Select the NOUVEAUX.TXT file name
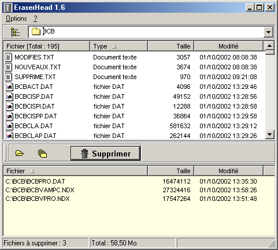Screen dimensions: 278x250 pos(38,67)
